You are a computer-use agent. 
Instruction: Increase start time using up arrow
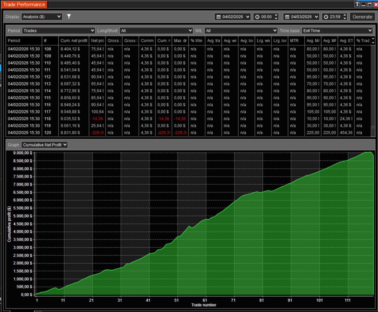(276, 15)
